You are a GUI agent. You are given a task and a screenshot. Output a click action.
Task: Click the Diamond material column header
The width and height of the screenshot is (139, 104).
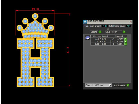(119, 36)
